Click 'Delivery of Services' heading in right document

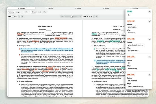click(99, 46)
